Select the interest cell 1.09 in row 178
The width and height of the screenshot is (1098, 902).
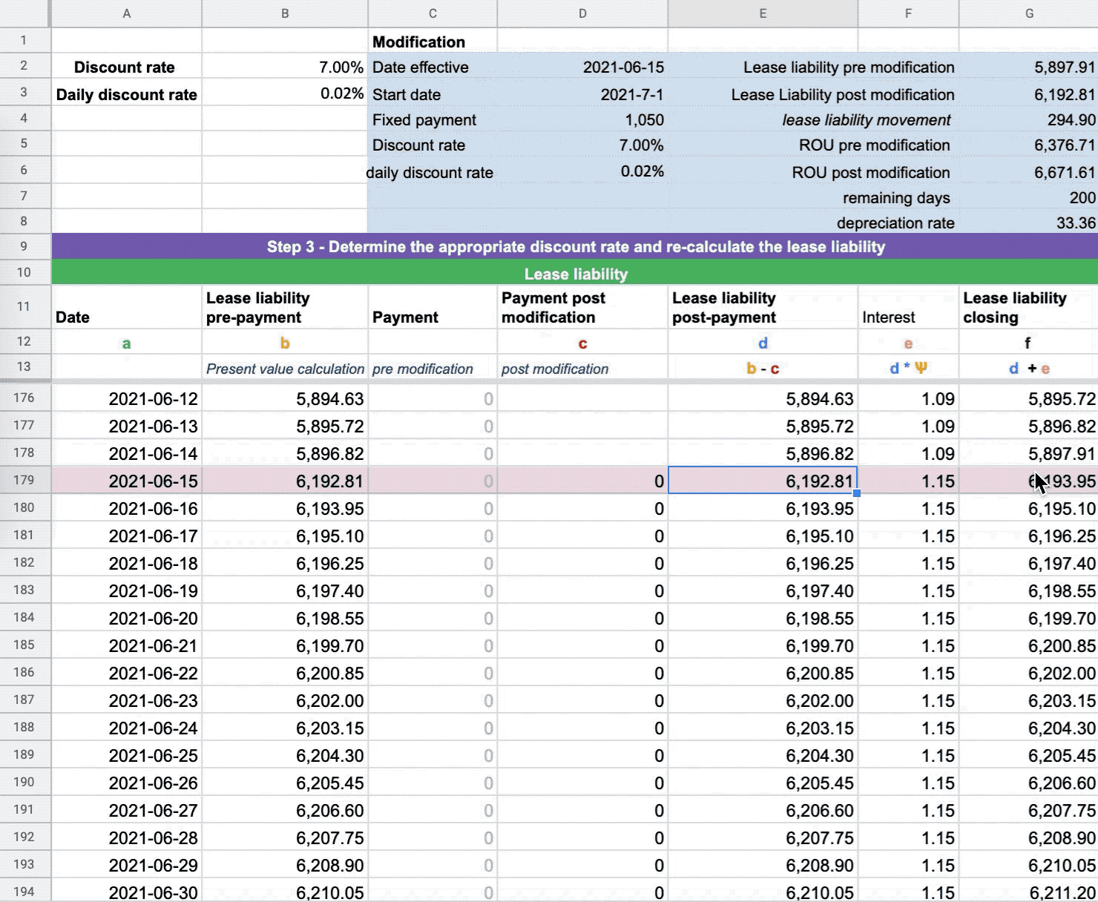coord(908,453)
